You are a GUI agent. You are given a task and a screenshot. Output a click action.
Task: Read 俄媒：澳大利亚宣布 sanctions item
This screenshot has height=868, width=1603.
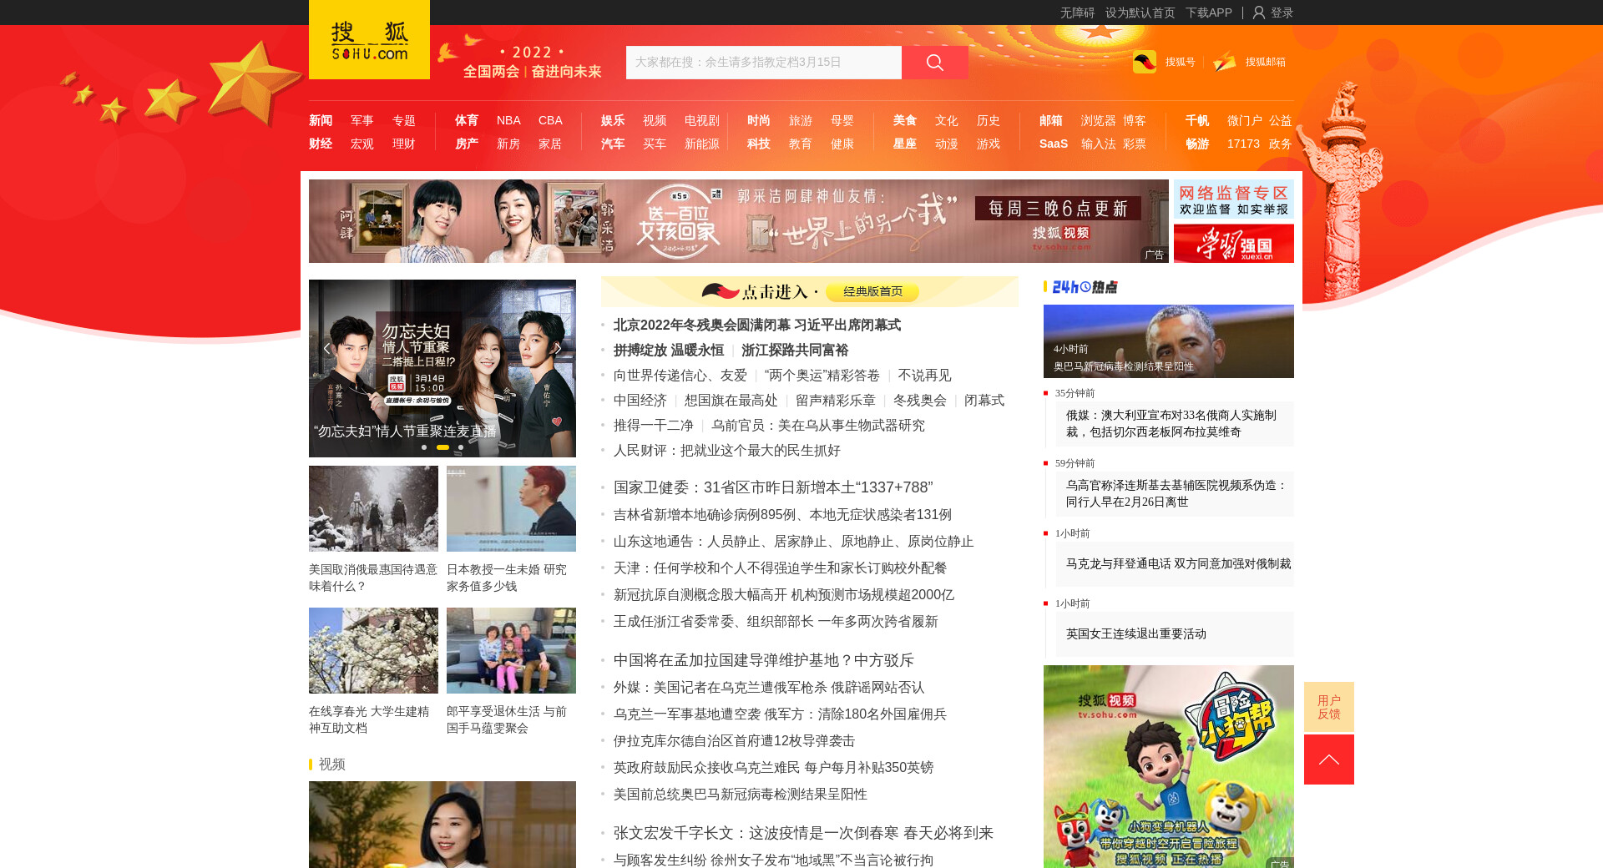point(1171,423)
